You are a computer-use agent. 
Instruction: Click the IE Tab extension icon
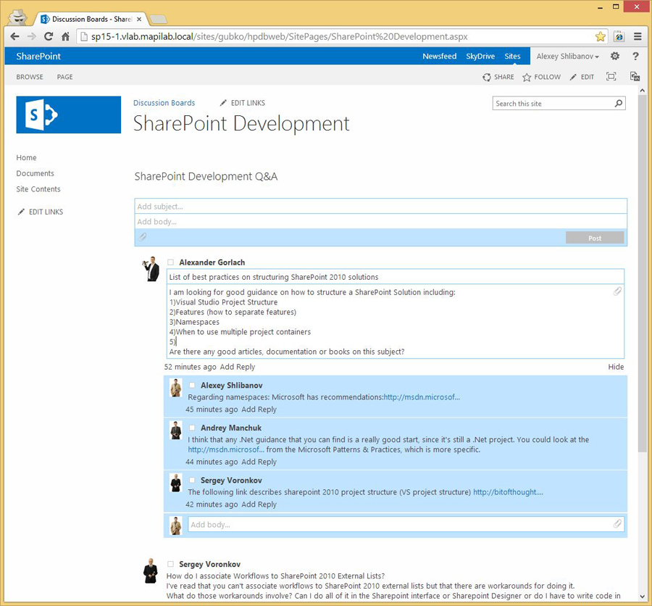619,37
